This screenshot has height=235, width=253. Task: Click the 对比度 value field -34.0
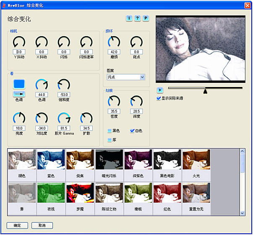[x=42, y=128]
